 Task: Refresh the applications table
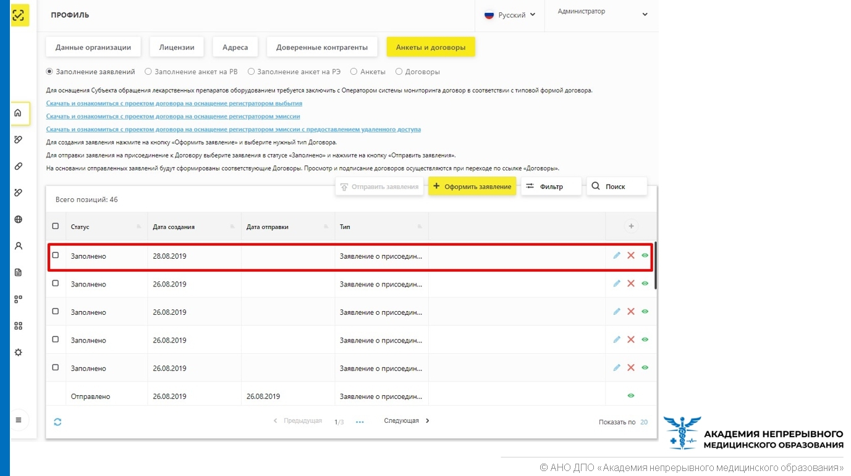click(57, 422)
